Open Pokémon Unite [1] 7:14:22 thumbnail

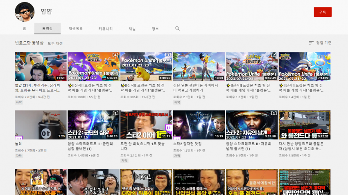click(x=305, y=67)
